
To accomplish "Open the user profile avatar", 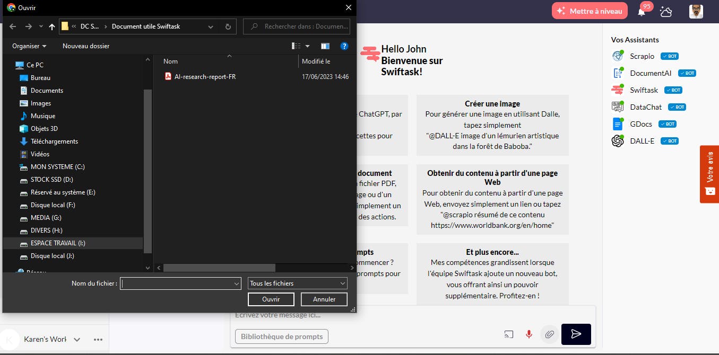I will (696, 11).
